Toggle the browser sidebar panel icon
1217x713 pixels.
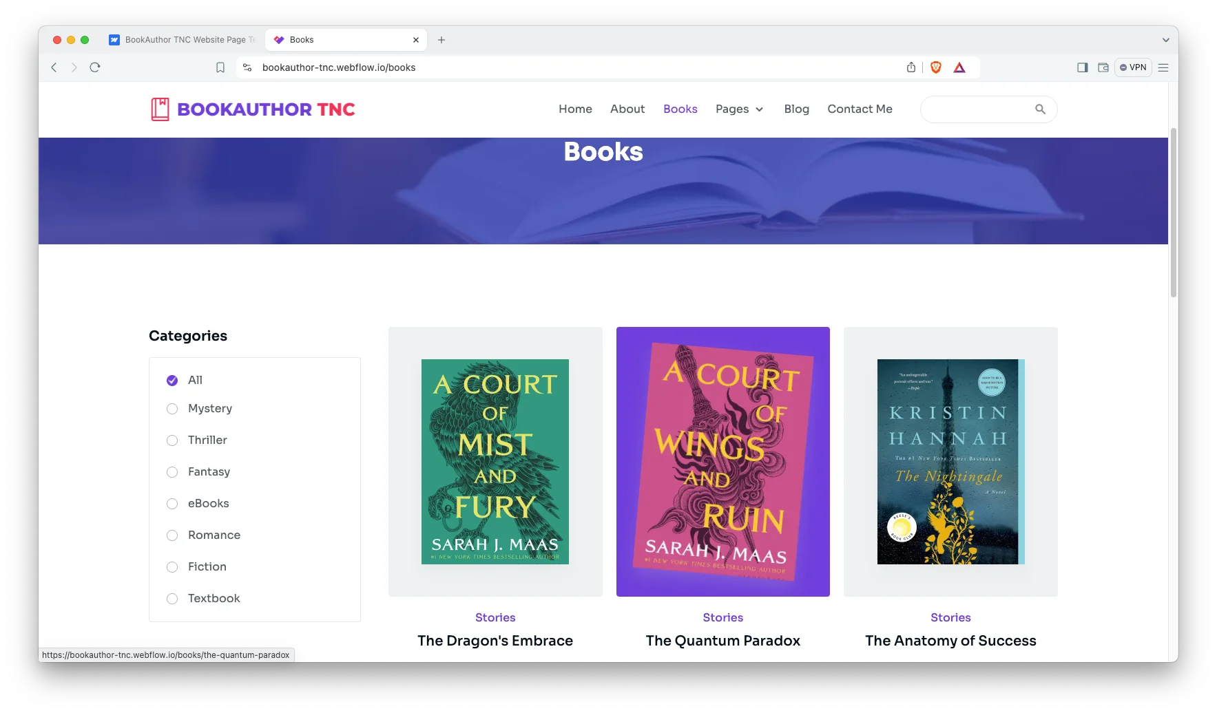[x=1082, y=67]
